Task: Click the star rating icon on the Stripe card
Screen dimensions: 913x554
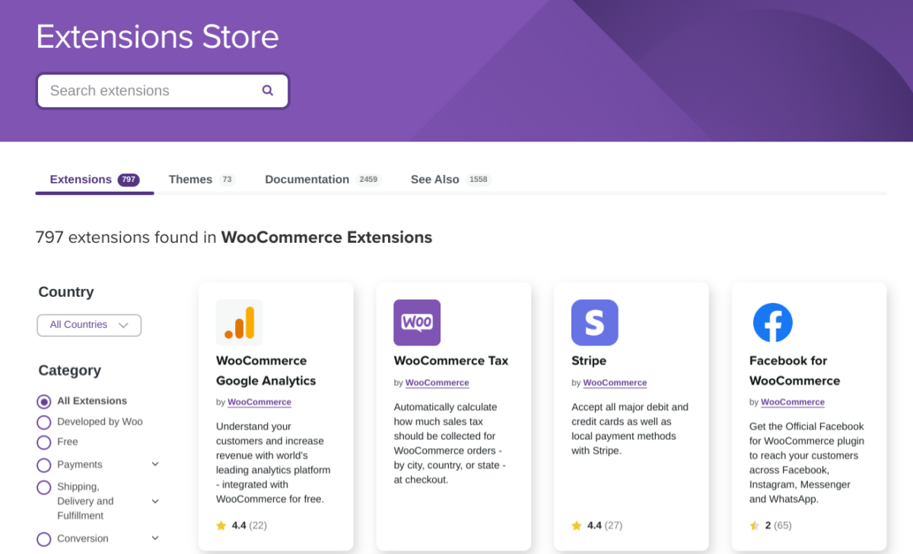Action: point(576,524)
